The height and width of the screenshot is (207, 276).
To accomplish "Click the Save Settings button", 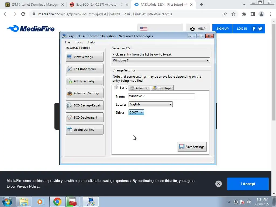I will [x=192, y=147].
